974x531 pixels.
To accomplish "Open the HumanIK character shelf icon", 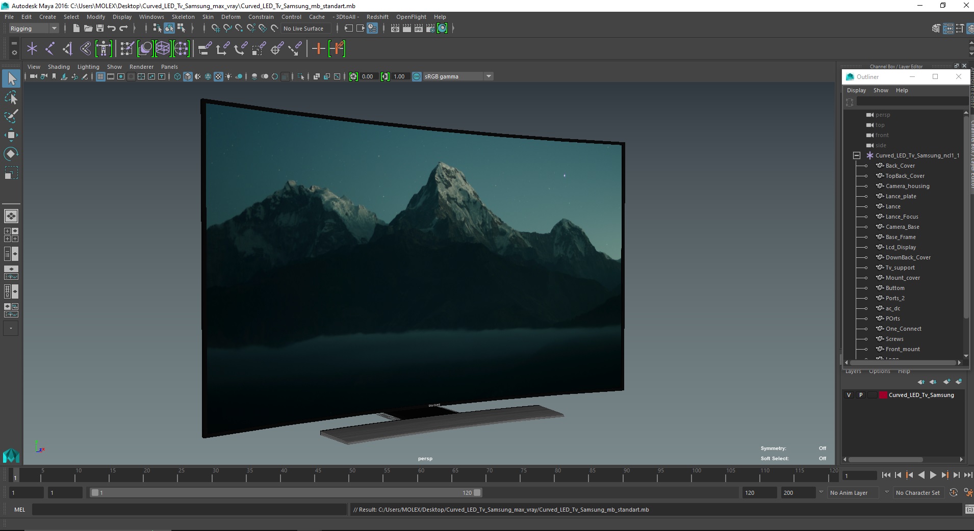I will [104, 49].
